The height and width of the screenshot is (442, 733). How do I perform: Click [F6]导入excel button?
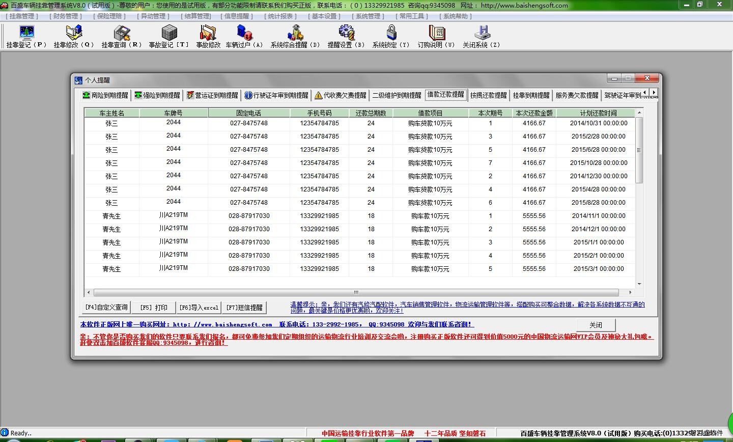pyautogui.click(x=199, y=308)
